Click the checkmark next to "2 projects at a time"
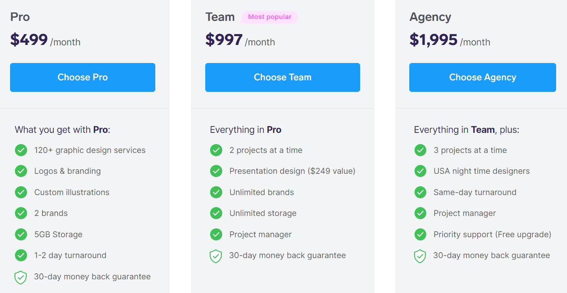 pos(216,150)
